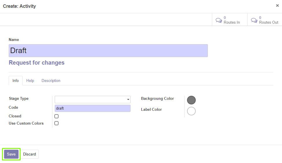Select the Info tab

15,80
